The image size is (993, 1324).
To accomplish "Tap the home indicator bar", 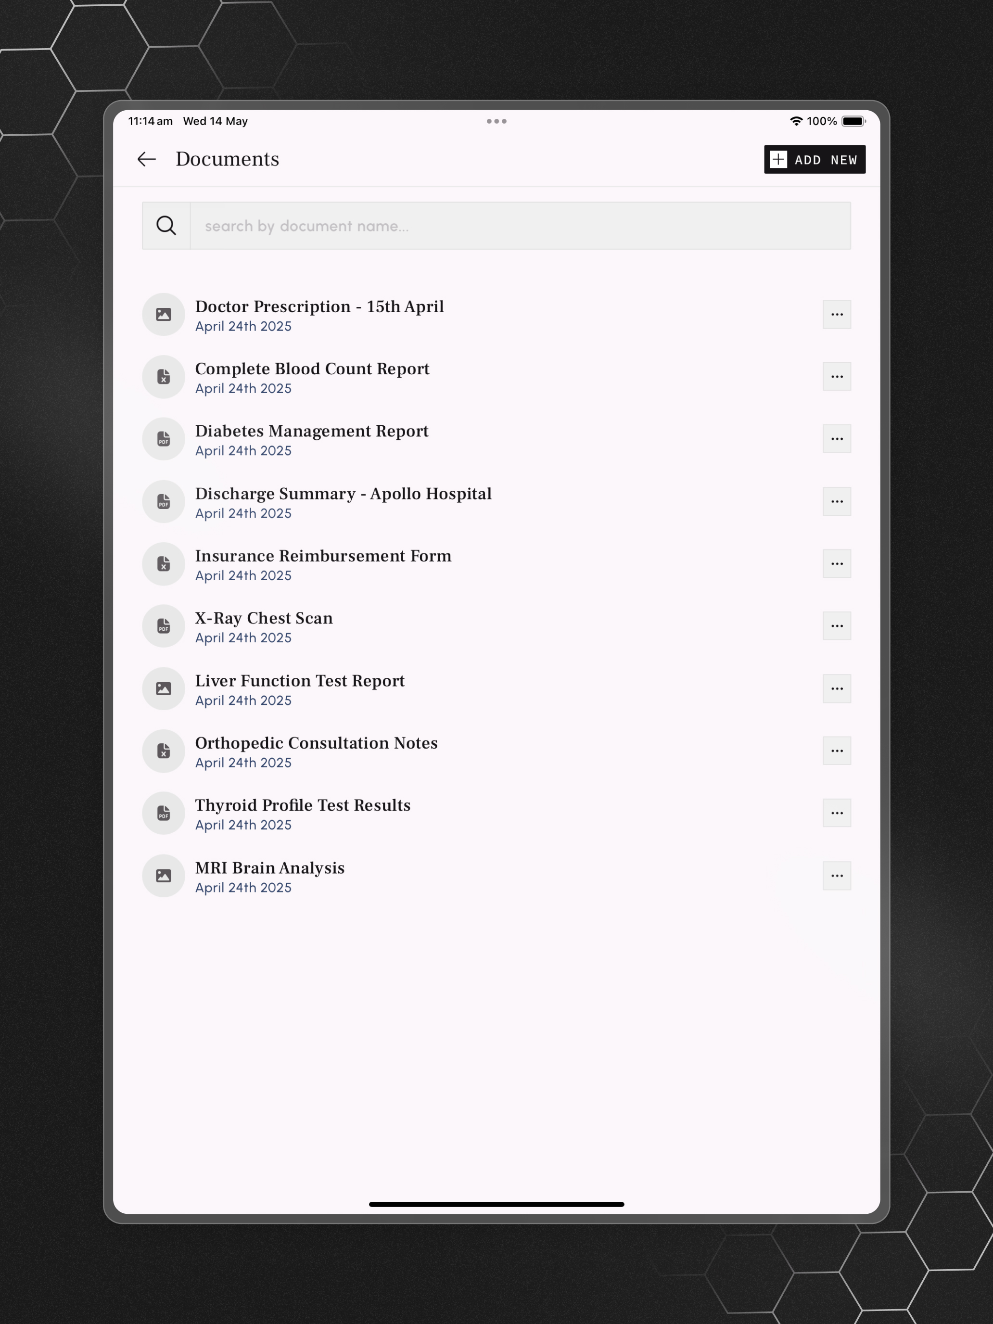I will tap(496, 1204).
